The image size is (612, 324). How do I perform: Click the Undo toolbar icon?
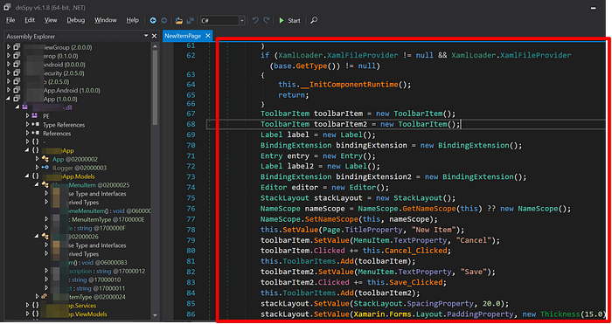(255, 20)
